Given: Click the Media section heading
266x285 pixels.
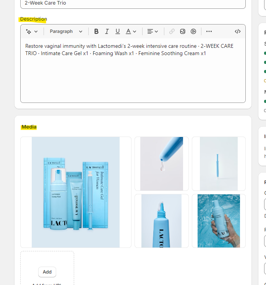Looking at the screenshot, I should (x=29, y=127).
